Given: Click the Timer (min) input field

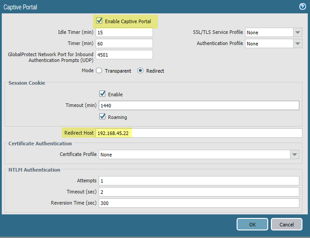Looking at the screenshot, I should pyautogui.click(x=125, y=44).
